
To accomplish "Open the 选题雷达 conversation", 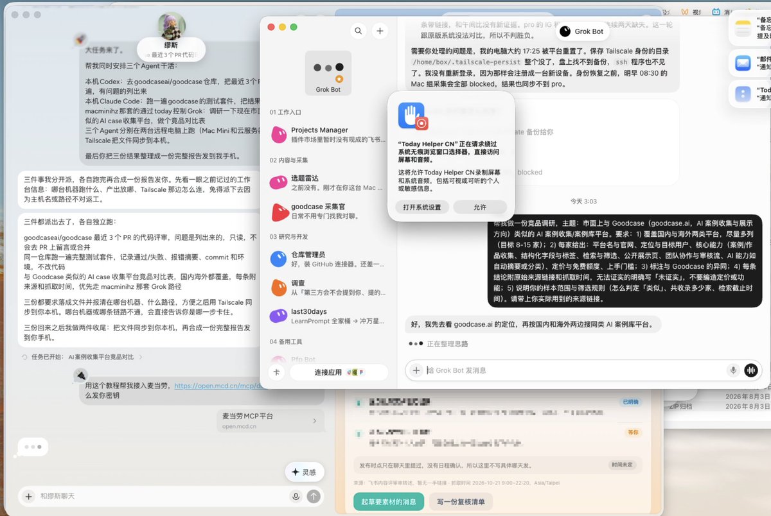I will [328, 183].
